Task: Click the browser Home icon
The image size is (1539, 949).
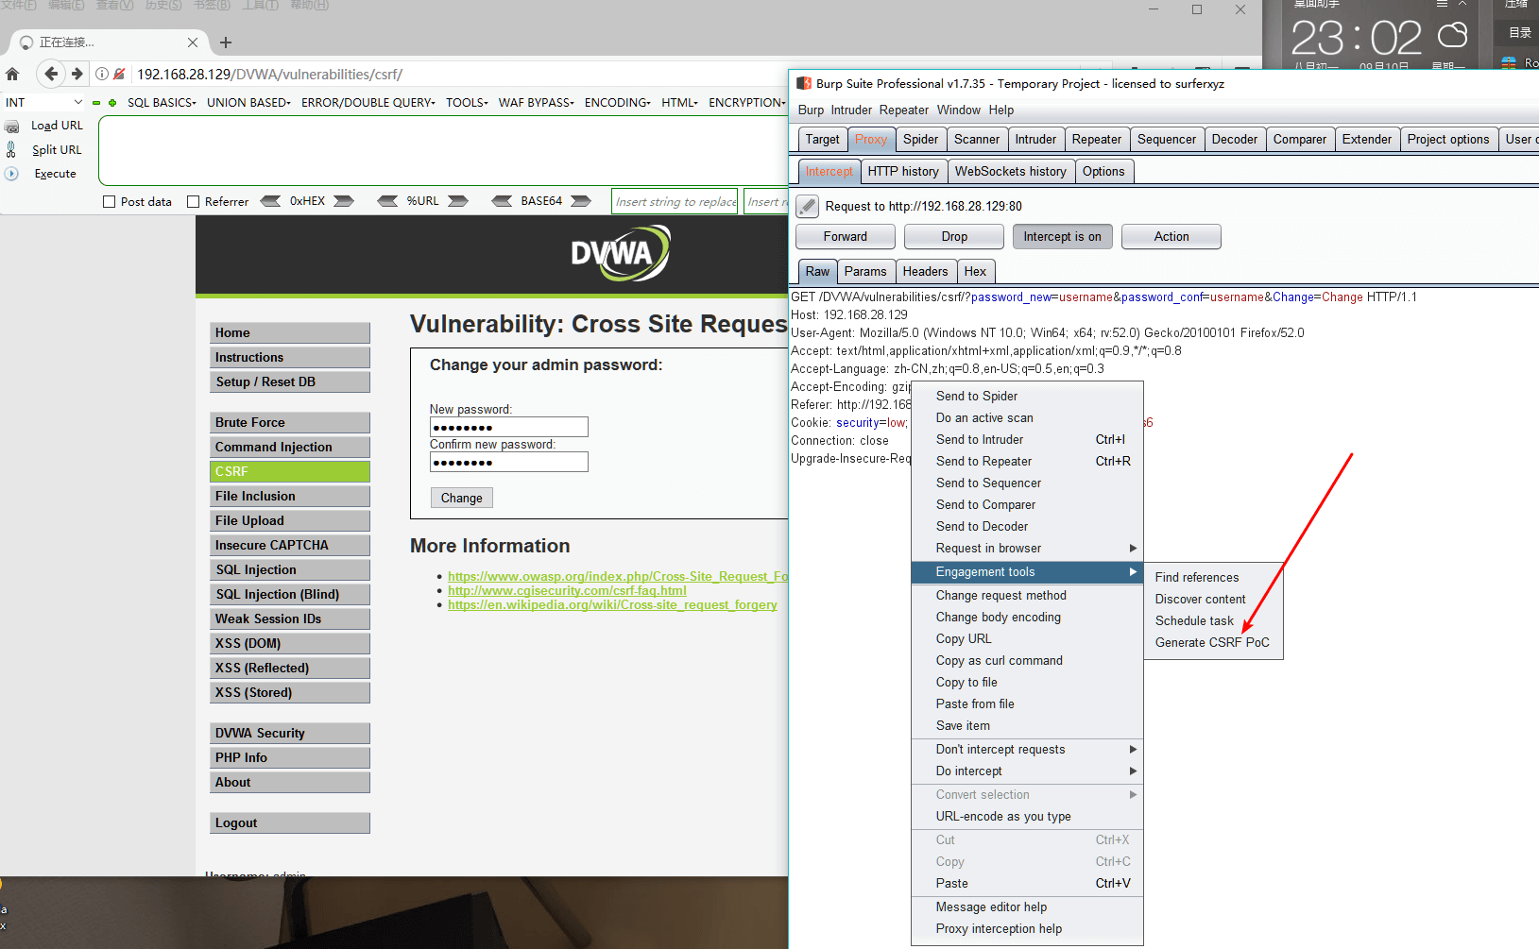Action: (x=12, y=74)
